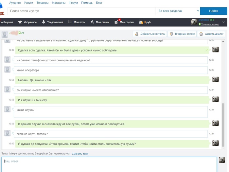Focus the Ваш ответ reply field
This screenshot has height=172, width=229.
[x=110, y=164]
